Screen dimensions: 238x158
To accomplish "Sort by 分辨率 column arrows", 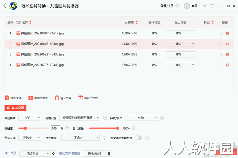I will pyautogui.click(x=137, y=22).
